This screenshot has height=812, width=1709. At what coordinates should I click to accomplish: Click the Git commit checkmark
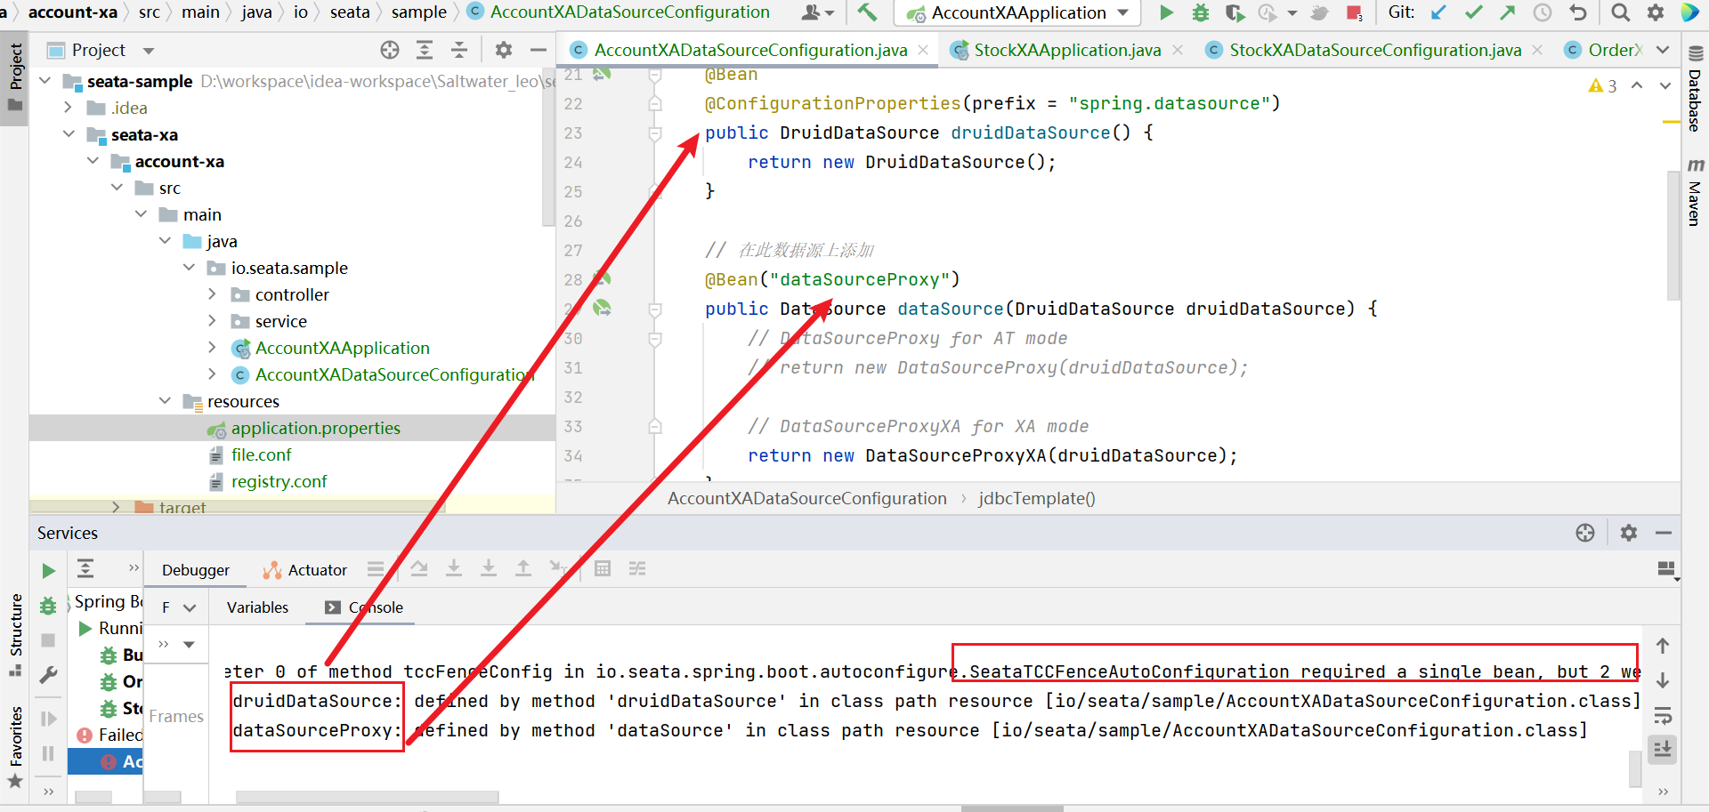[1473, 12]
